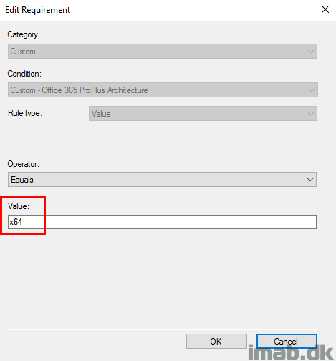This screenshot has width=336, height=361.
Task: Click the separator line above the OK button
Action: 163,329
